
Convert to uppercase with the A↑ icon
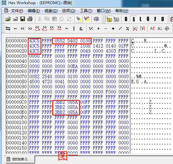(x=152, y=28)
